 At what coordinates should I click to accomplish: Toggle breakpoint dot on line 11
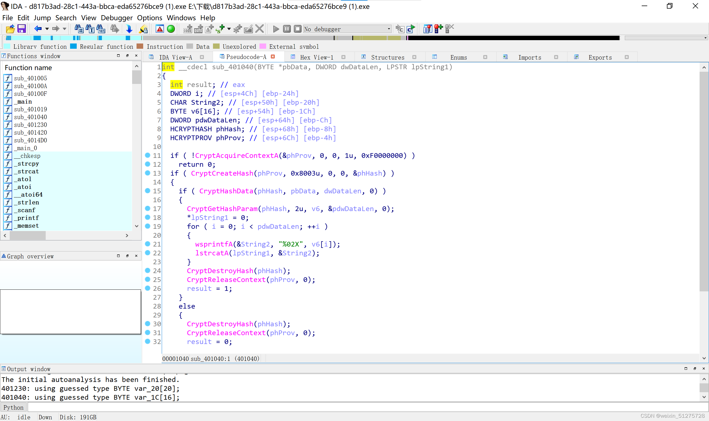pyautogui.click(x=147, y=155)
